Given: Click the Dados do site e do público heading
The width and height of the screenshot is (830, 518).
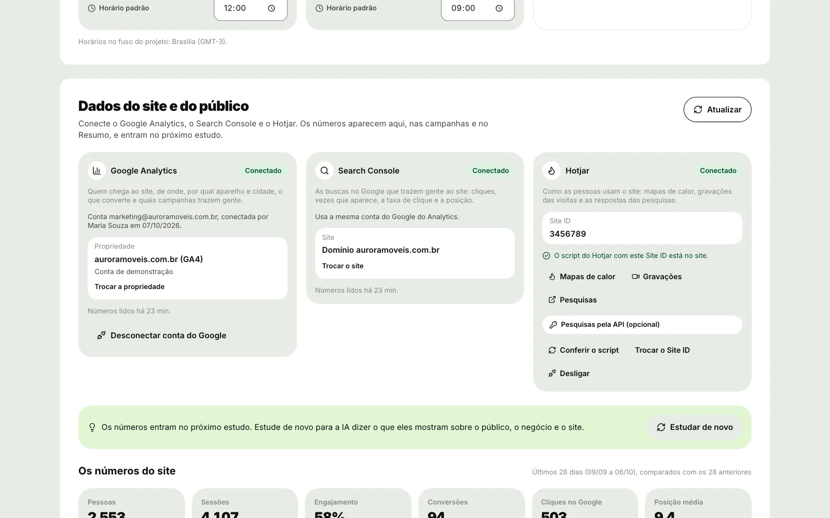Looking at the screenshot, I should click(x=163, y=106).
